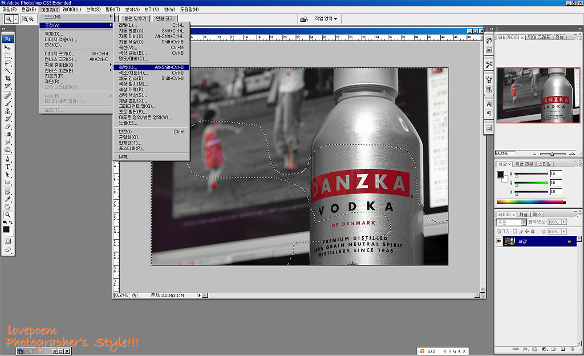This screenshot has width=584, height=356.
Task: Enable lock transparent pixels option
Action: pos(515,231)
